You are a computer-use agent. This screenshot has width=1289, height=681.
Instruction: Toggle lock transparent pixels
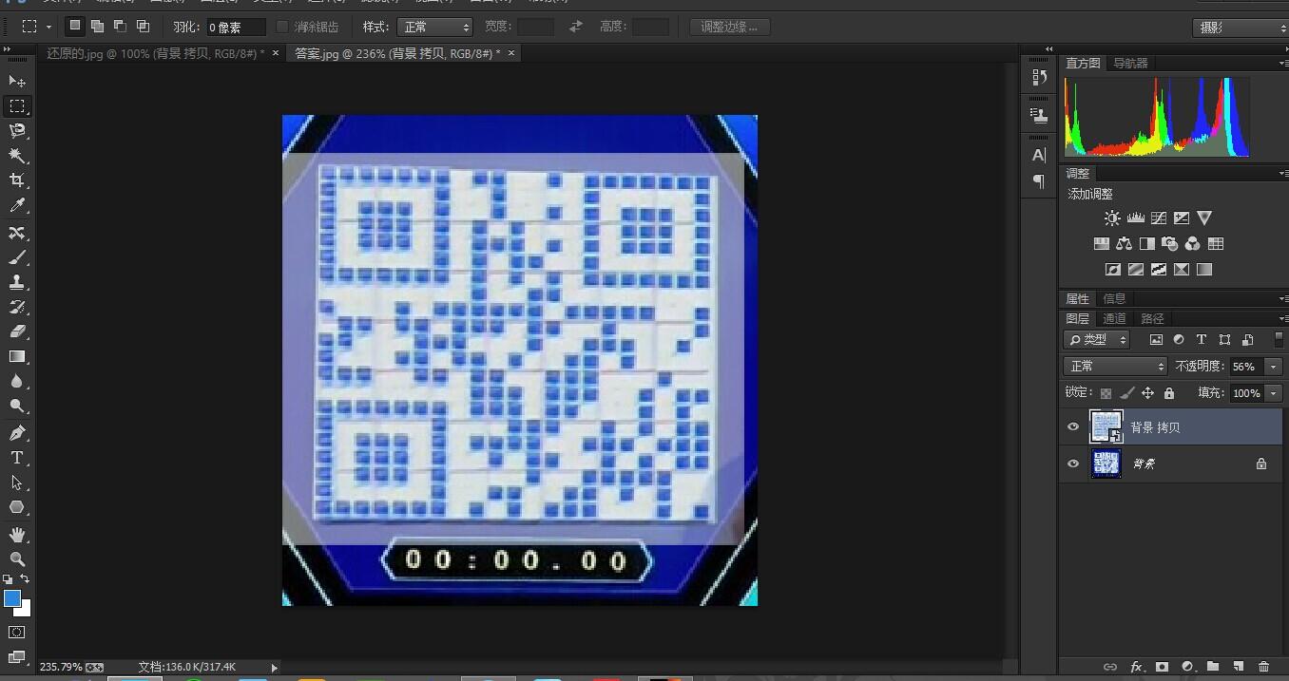[x=1106, y=393]
